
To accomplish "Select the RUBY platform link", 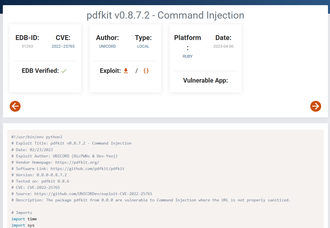I will [x=187, y=56].
